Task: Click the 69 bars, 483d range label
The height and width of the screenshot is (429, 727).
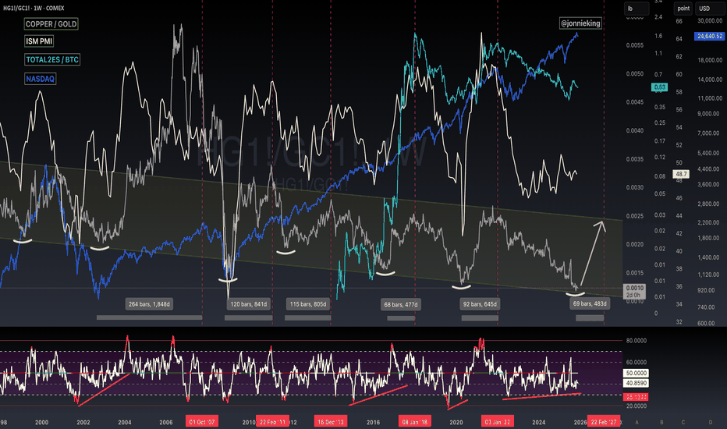Action: coord(590,303)
